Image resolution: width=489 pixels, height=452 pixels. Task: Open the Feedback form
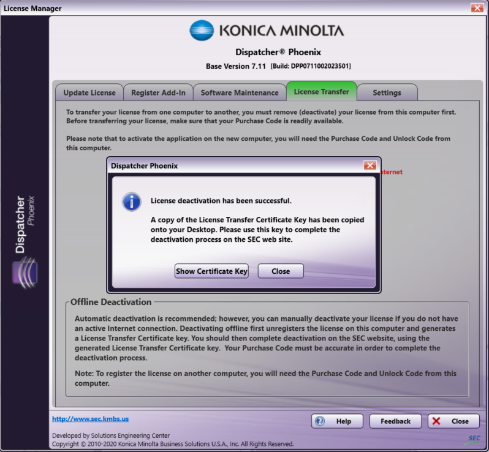click(395, 421)
